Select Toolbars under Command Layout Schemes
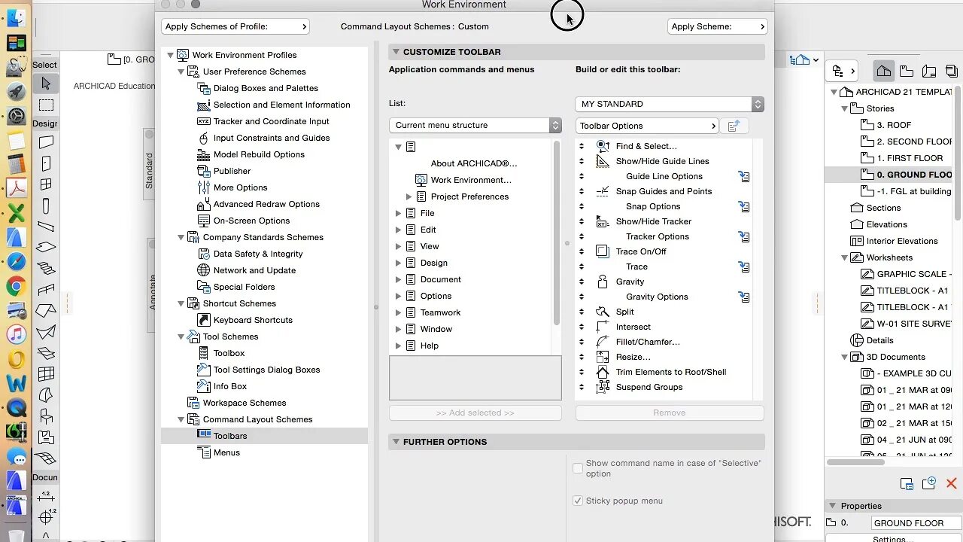Screen dimensions: 963x542 click(230, 436)
